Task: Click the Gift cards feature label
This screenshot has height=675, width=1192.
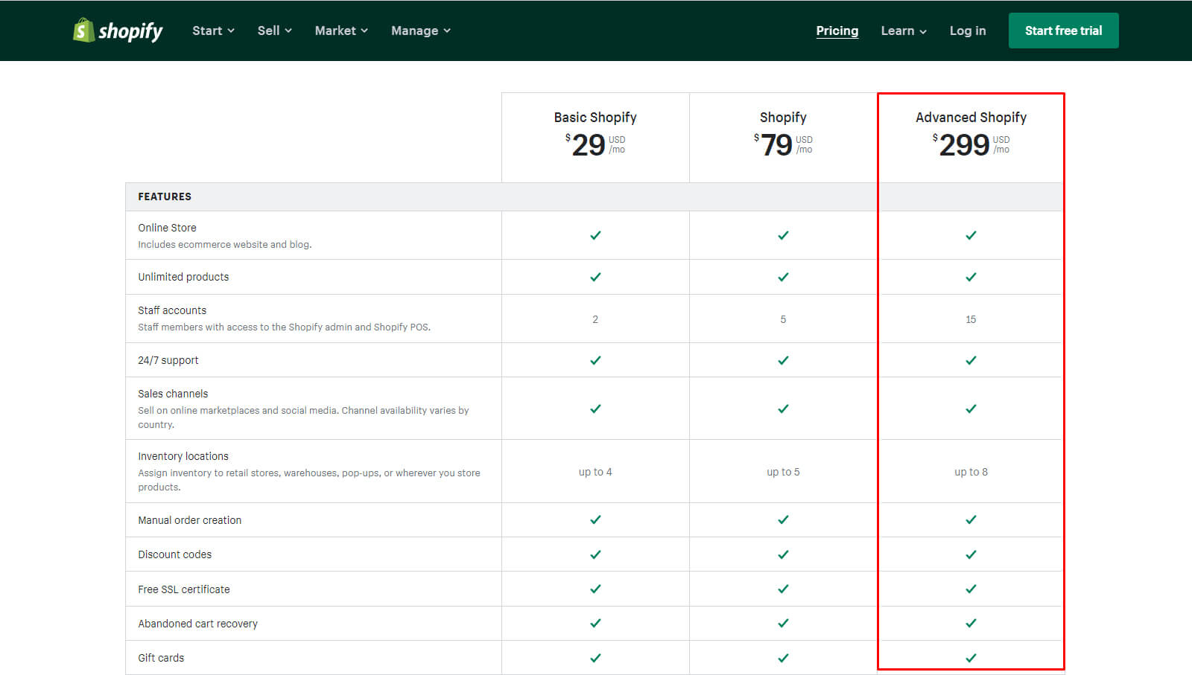Action: pyautogui.click(x=161, y=658)
